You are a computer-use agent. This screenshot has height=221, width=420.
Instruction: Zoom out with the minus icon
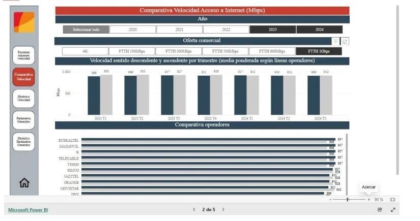pyautogui.click(x=330, y=200)
